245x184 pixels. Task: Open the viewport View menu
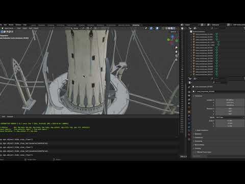click(19, 28)
